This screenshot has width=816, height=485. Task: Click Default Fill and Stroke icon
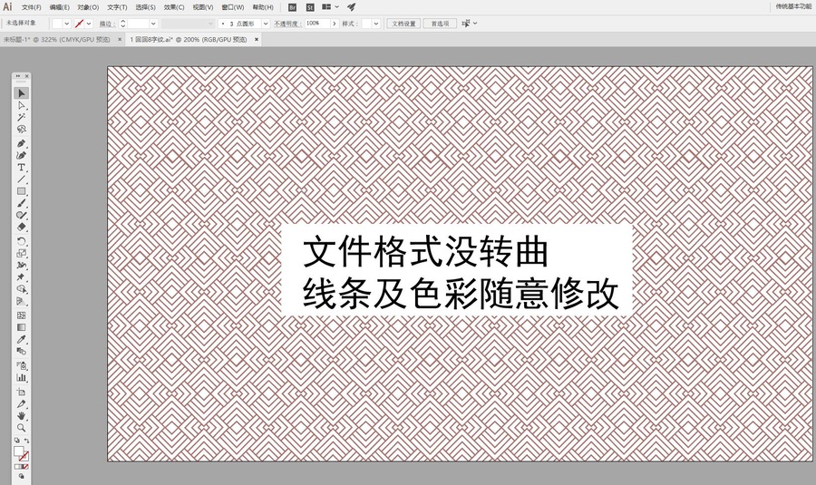pos(16,441)
